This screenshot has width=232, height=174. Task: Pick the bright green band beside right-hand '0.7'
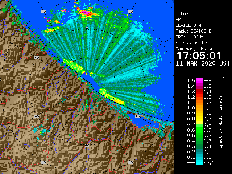tap(199, 130)
